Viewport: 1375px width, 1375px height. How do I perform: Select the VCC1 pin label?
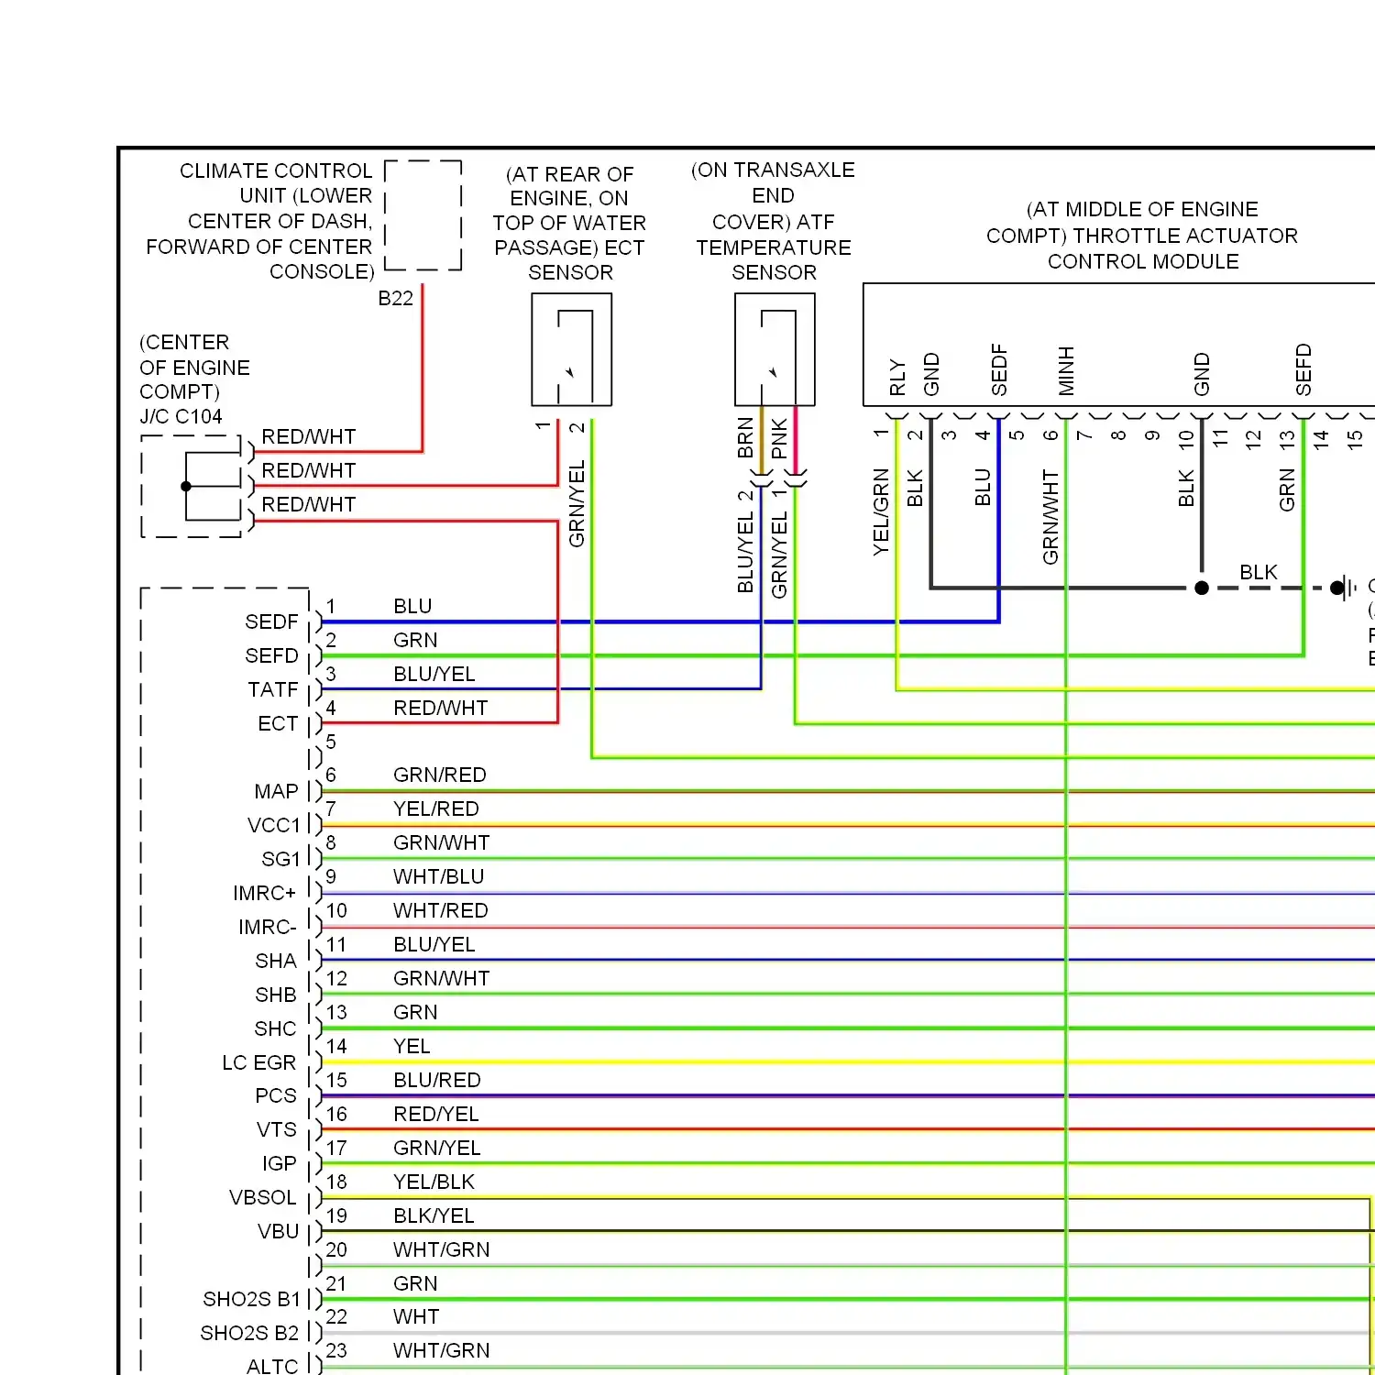[273, 825]
